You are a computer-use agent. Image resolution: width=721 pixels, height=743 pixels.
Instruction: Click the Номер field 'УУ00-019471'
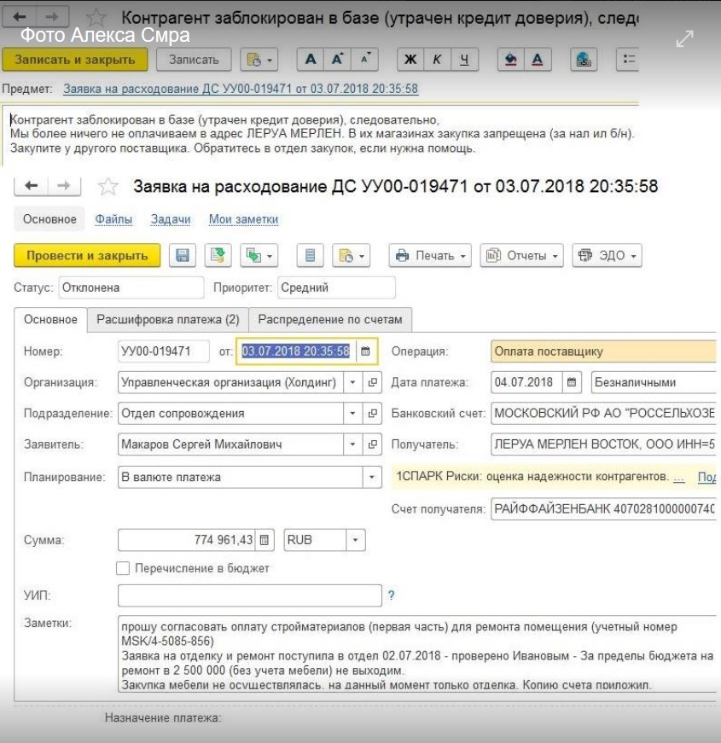click(x=164, y=351)
